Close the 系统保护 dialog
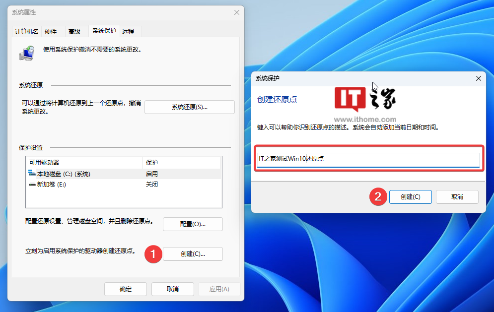The height and width of the screenshot is (312, 494). (479, 78)
